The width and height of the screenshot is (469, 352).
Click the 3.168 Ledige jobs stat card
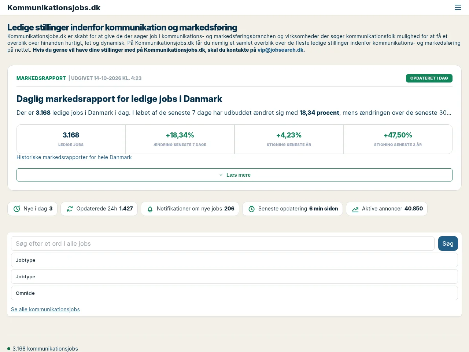(x=71, y=139)
